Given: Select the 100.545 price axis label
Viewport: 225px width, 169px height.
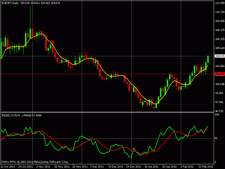Looking at the screenshot, I should pos(220,84).
